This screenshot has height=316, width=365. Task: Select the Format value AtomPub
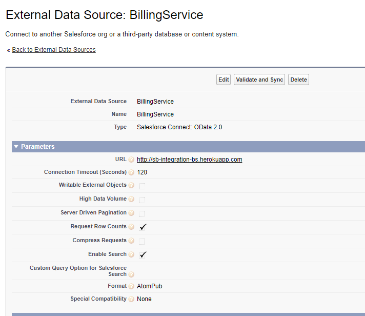click(150, 286)
